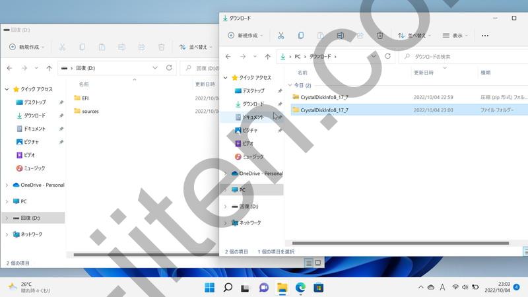Screen dimensions: 528x297
Task: Go up one level from Downloads
Action: (x=267, y=57)
